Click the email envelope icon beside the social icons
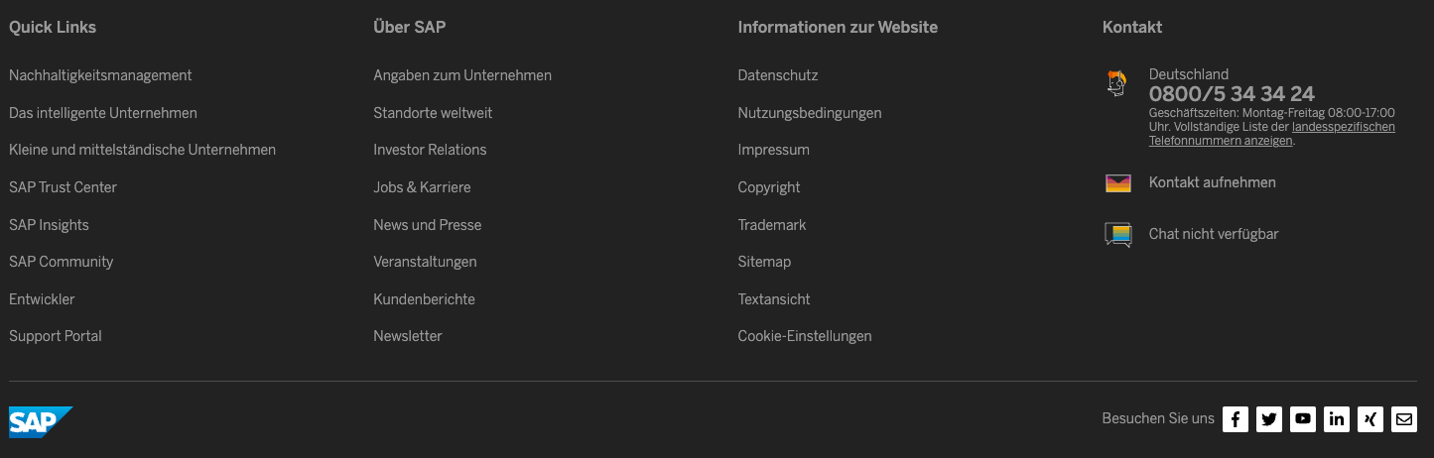This screenshot has width=1434, height=458. click(1404, 419)
